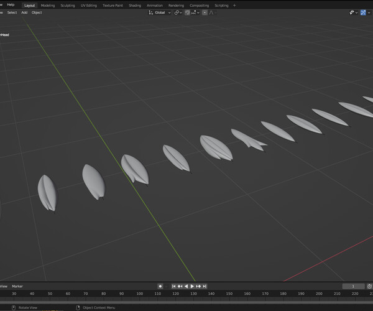
Task: Open the snapping options dropdown
Action: [195, 12]
